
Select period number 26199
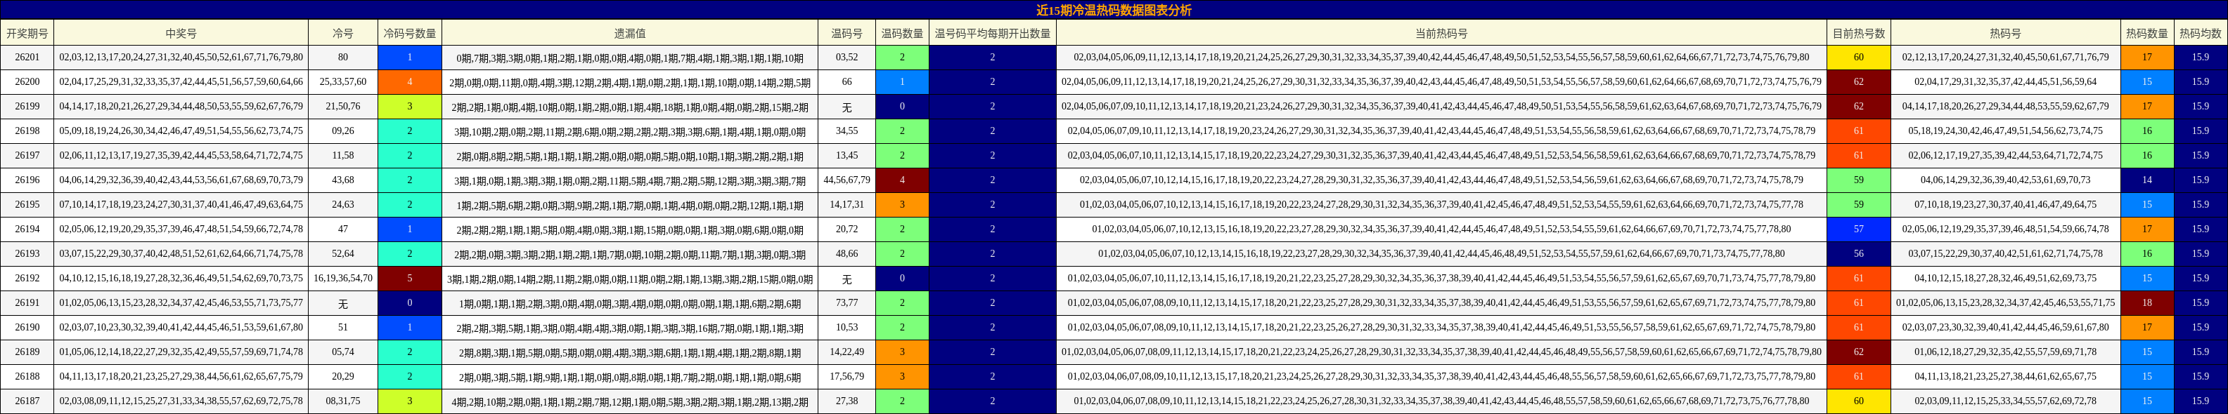pos(27,107)
